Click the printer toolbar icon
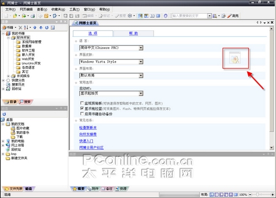The image size is (276, 198). pos(33,16)
